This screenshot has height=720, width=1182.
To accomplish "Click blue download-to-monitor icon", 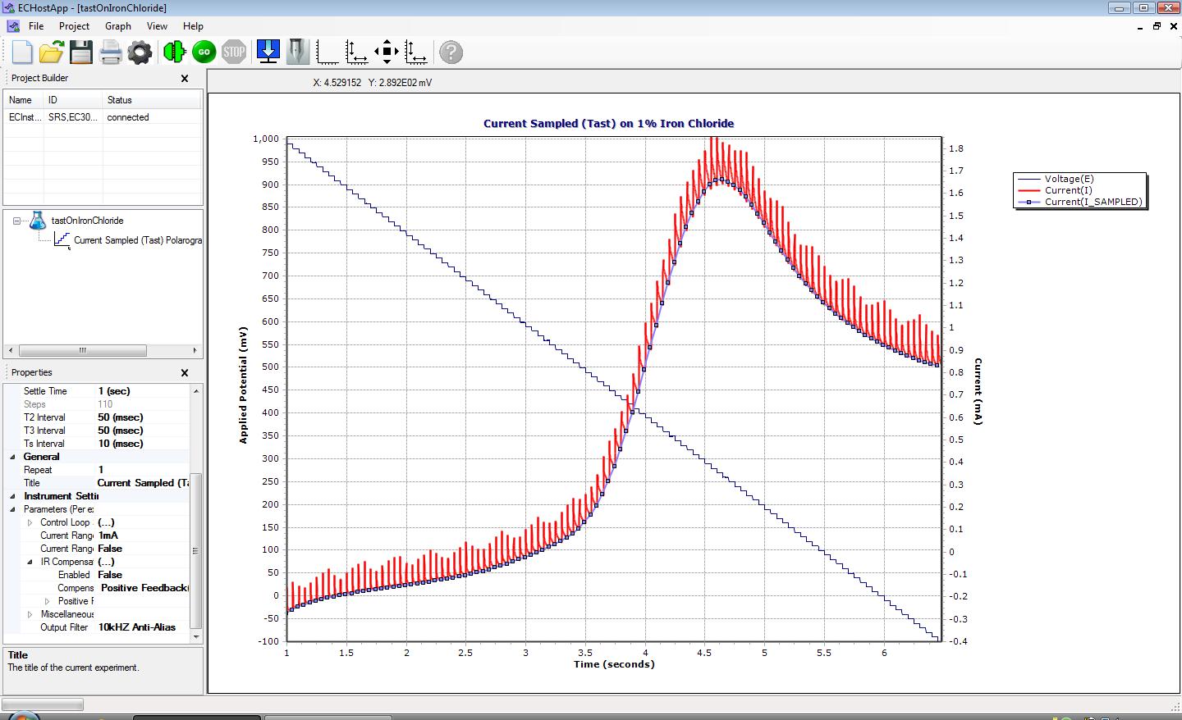I will coord(268,52).
